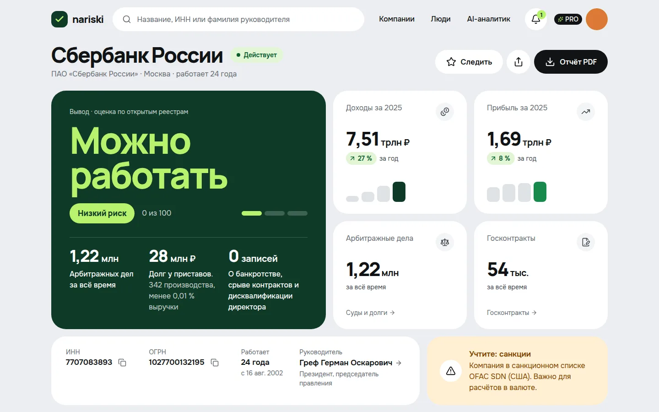Click the sanctions warning triangle icon
This screenshot has width=659, height=412.
[x=451, y=371]
